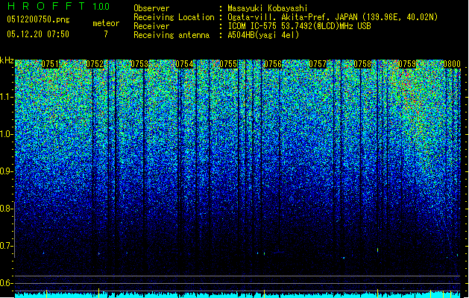Click the timestamp 05.12.20 07:50
This screenshot has height=298, width=469.
point(38,34)
